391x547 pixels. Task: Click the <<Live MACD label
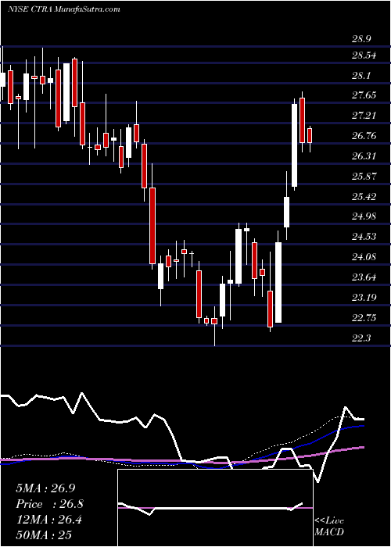click(329, 526)
